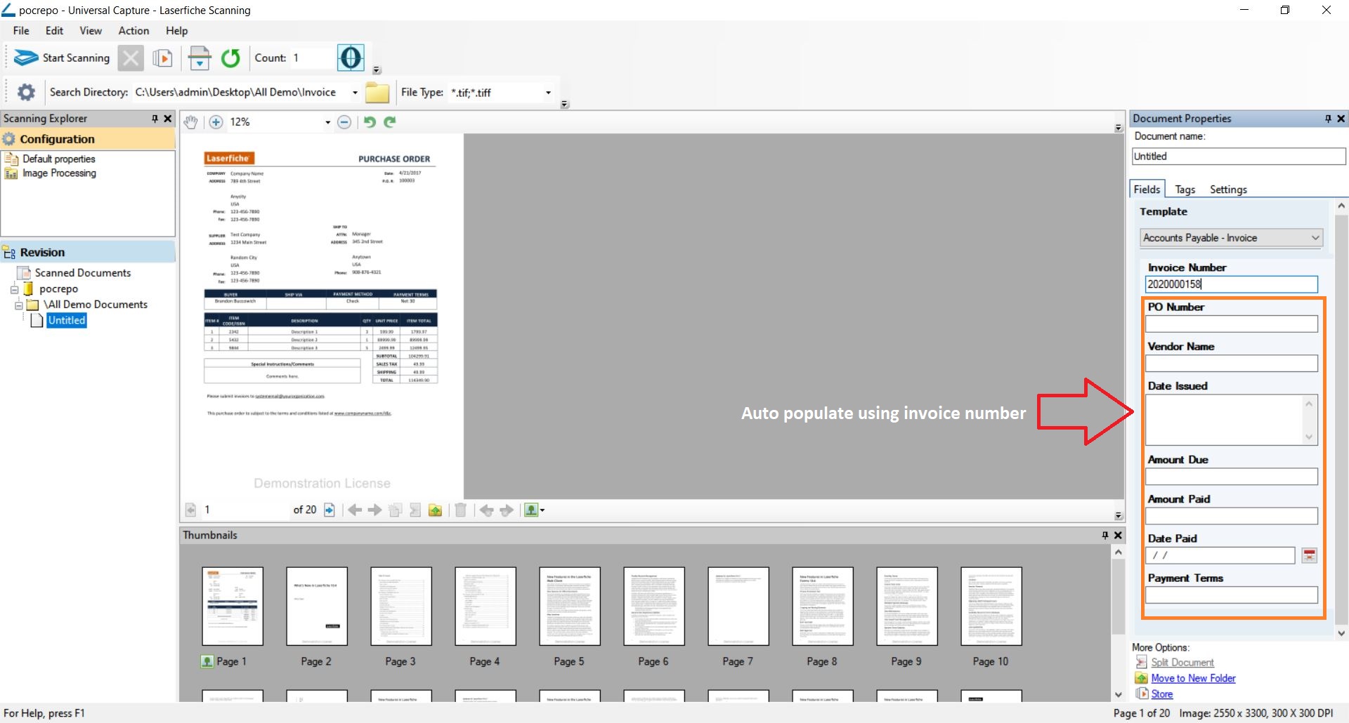The image size is (1349, 723).
Task: Switch to the Settings tab
Action: [1228, 190]
